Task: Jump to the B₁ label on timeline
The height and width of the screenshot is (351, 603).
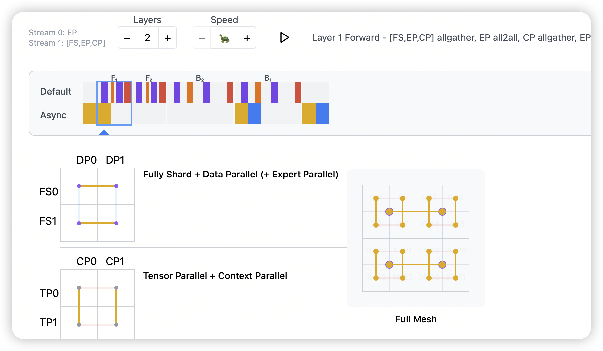Action: click(x=268, y=78)
